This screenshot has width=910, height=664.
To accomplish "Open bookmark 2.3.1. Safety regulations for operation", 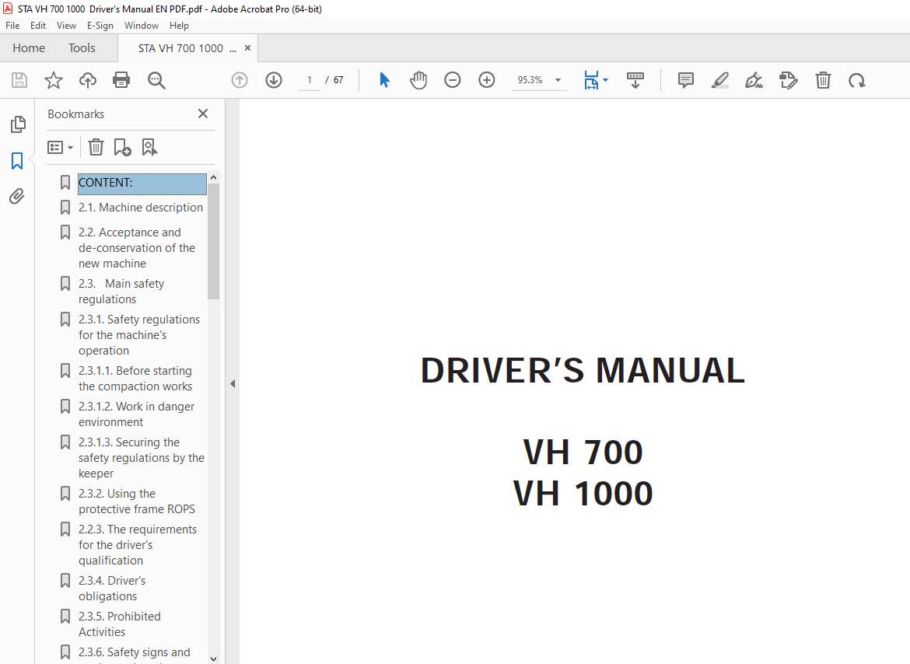I will coord(139,334).
